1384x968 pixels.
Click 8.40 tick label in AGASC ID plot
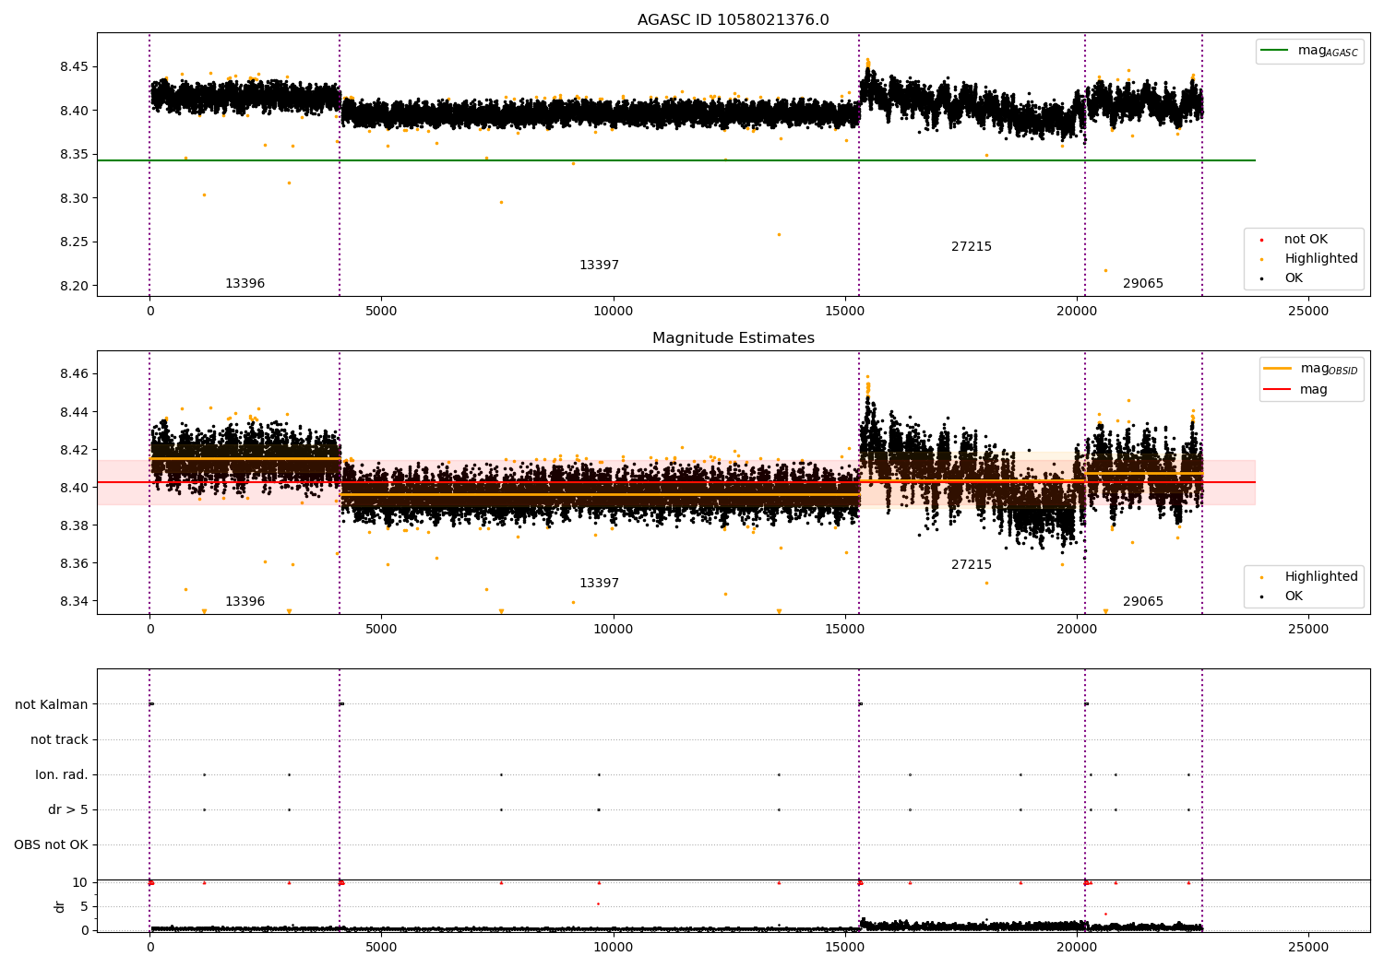tap(73, 111)
